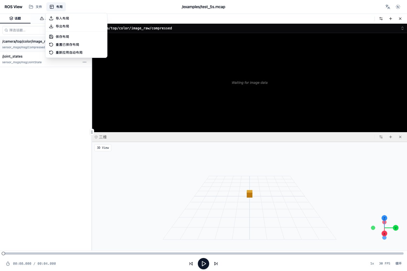Snap to negative Z blue gizmo dot
Viewport: 407px width, 271px height.
pyautogui.click(x=384, y=238)
